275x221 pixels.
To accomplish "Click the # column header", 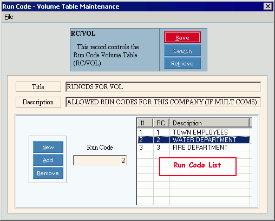I will (x=145, y=123).
